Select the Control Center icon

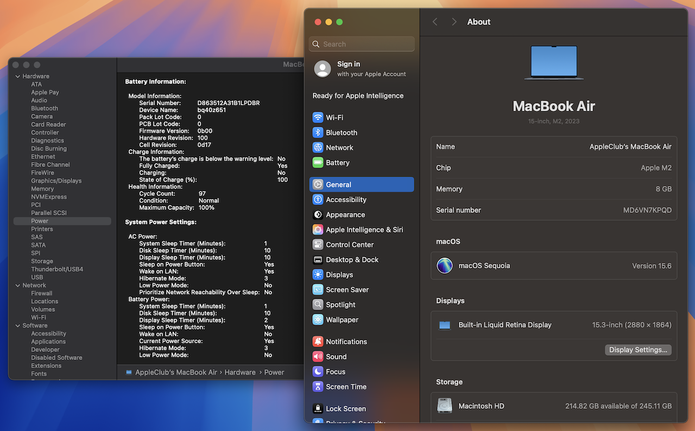[318, 245]
